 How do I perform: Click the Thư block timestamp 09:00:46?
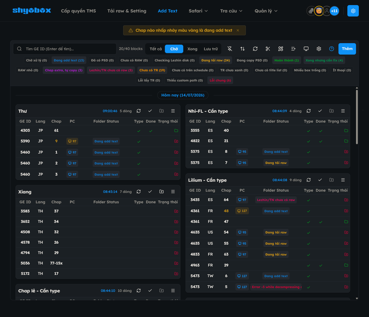click(110, 111)
